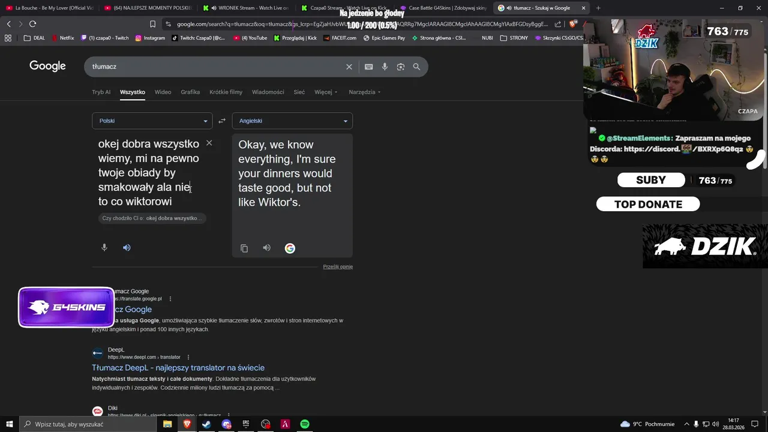768x432 pixels.
Task: Clear the Google search box
Action: click(x=349, y=67)
